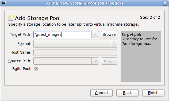Browse for a Target Path directory
The height and width of the screenshot is (101, 169).
109,34
